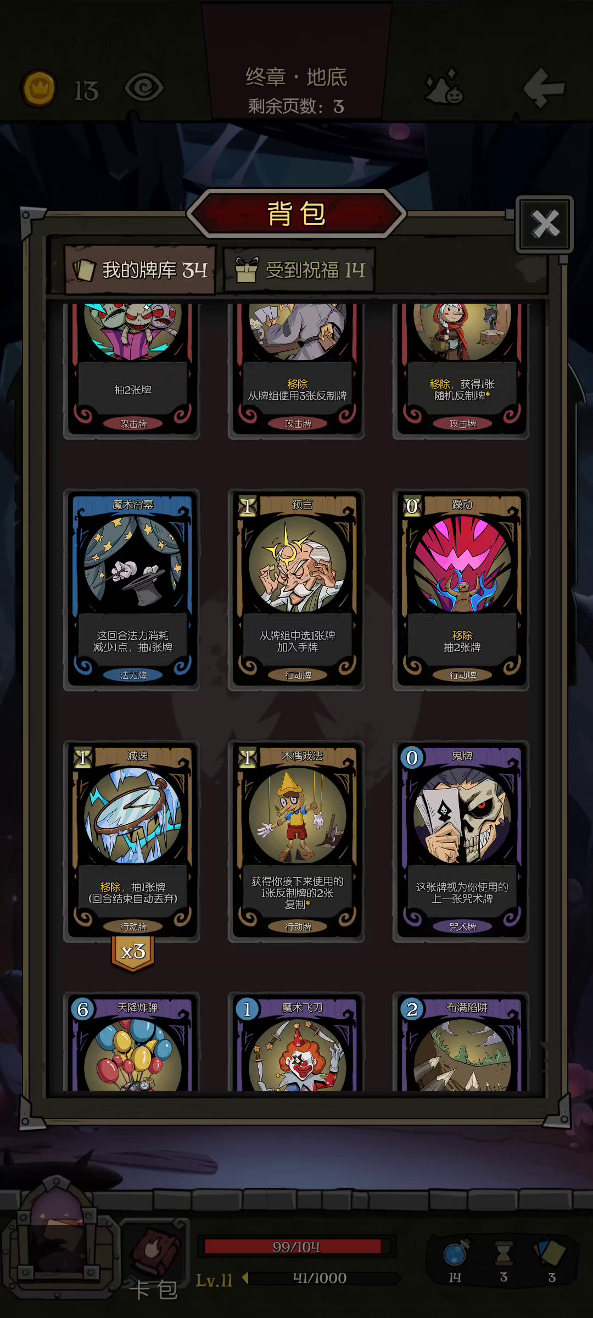Image resolution: width=593 pixels, height=1318 pixels.
Task: Tap the back arrow icon
Action: 544,88
